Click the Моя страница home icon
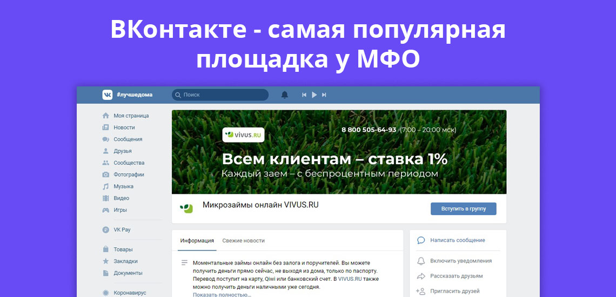The width and height of the screenshot is (616, 297). click(x=106, y=116)
